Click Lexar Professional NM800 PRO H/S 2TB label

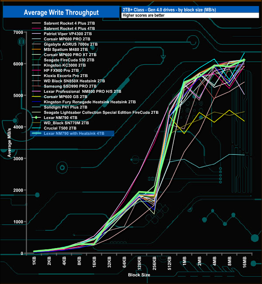pos(83,92)
